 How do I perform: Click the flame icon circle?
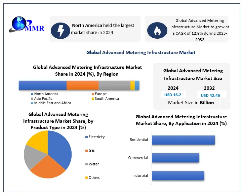coord(156,31)
